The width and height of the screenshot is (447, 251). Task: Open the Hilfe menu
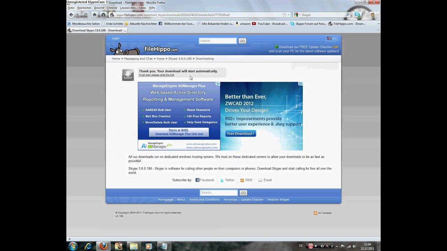[x=152, y=8]
